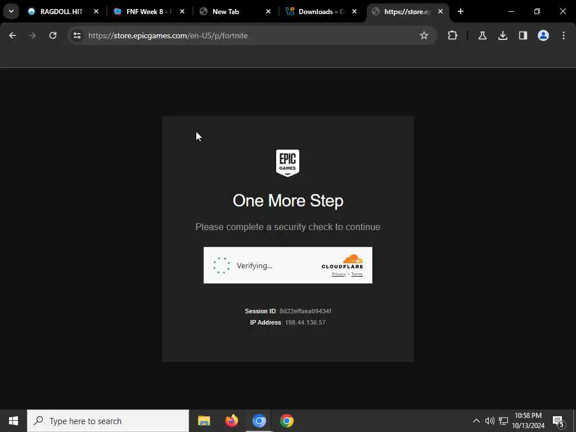Select the Session ID value 8d22effaea09434f
Viewport: 576px width, 432px height.
tap(305, 311)
